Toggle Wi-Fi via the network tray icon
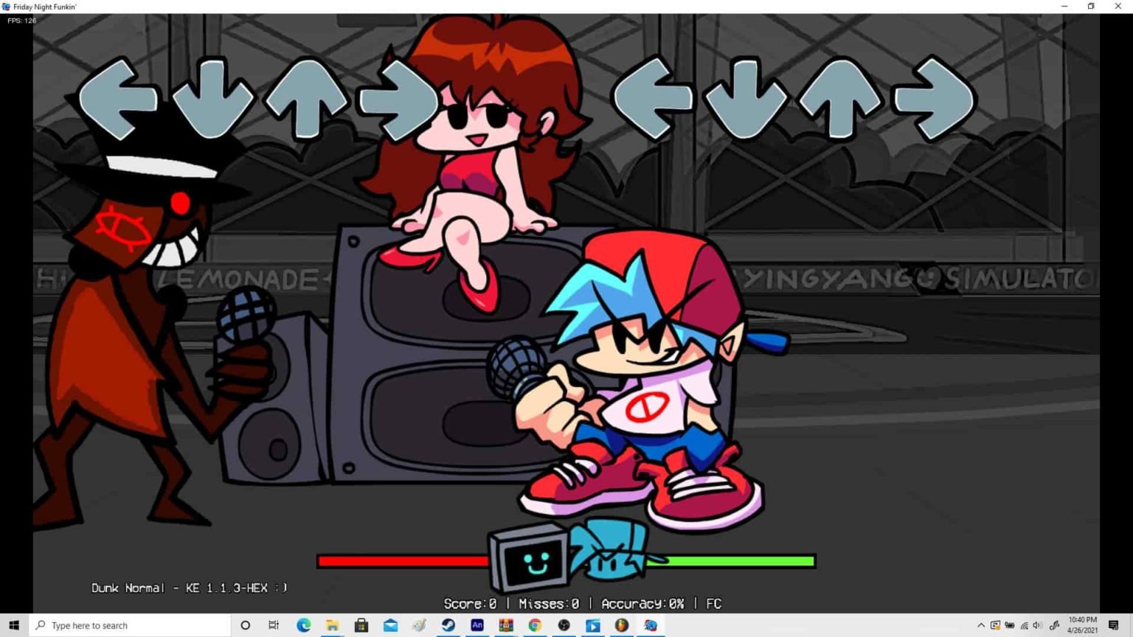Screen dimensions: 1133x637 pyautogui.click(x=1024, y=625)
